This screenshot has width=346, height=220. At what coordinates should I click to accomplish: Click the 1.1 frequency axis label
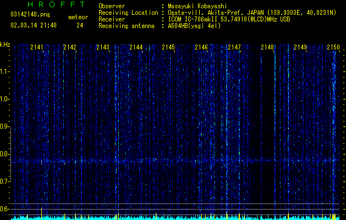(5, 71)
